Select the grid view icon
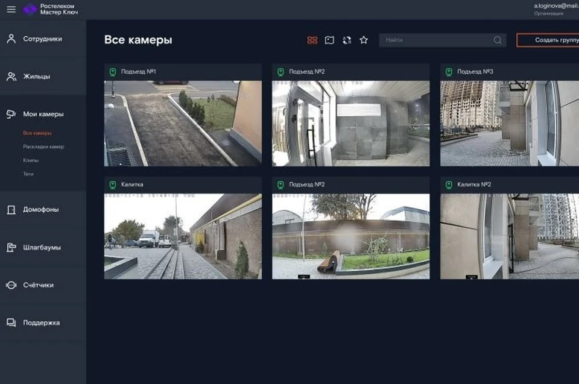The height and width of the screenshot is (384, 579). (x=312, y=40)
